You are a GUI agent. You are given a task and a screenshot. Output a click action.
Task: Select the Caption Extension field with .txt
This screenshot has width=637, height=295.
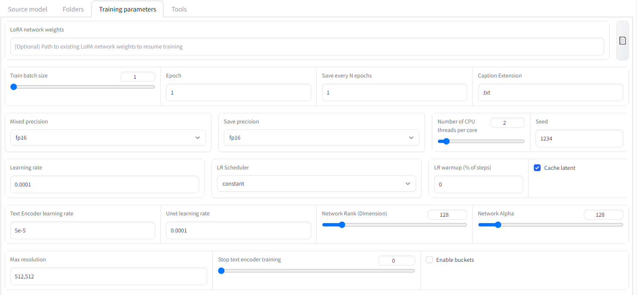(x=550, y=92)
